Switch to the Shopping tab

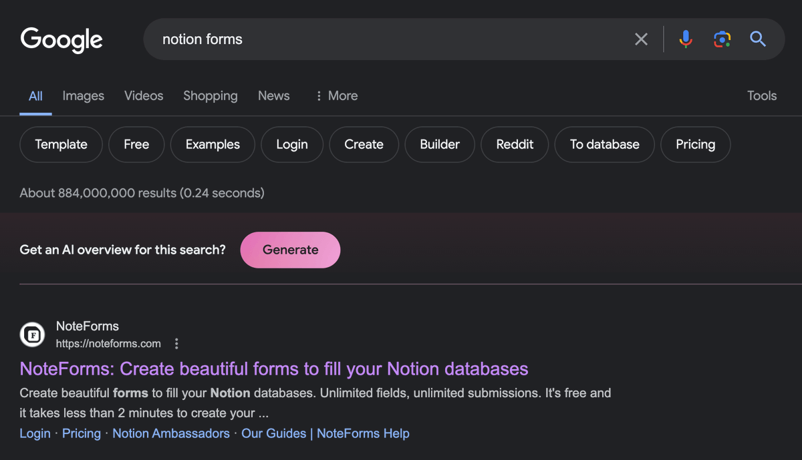211,96
